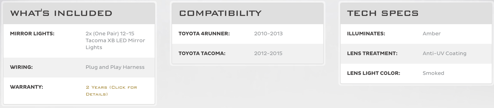Click the Mirror Lights label
494x108 pixels.
(x=32, y=34)
